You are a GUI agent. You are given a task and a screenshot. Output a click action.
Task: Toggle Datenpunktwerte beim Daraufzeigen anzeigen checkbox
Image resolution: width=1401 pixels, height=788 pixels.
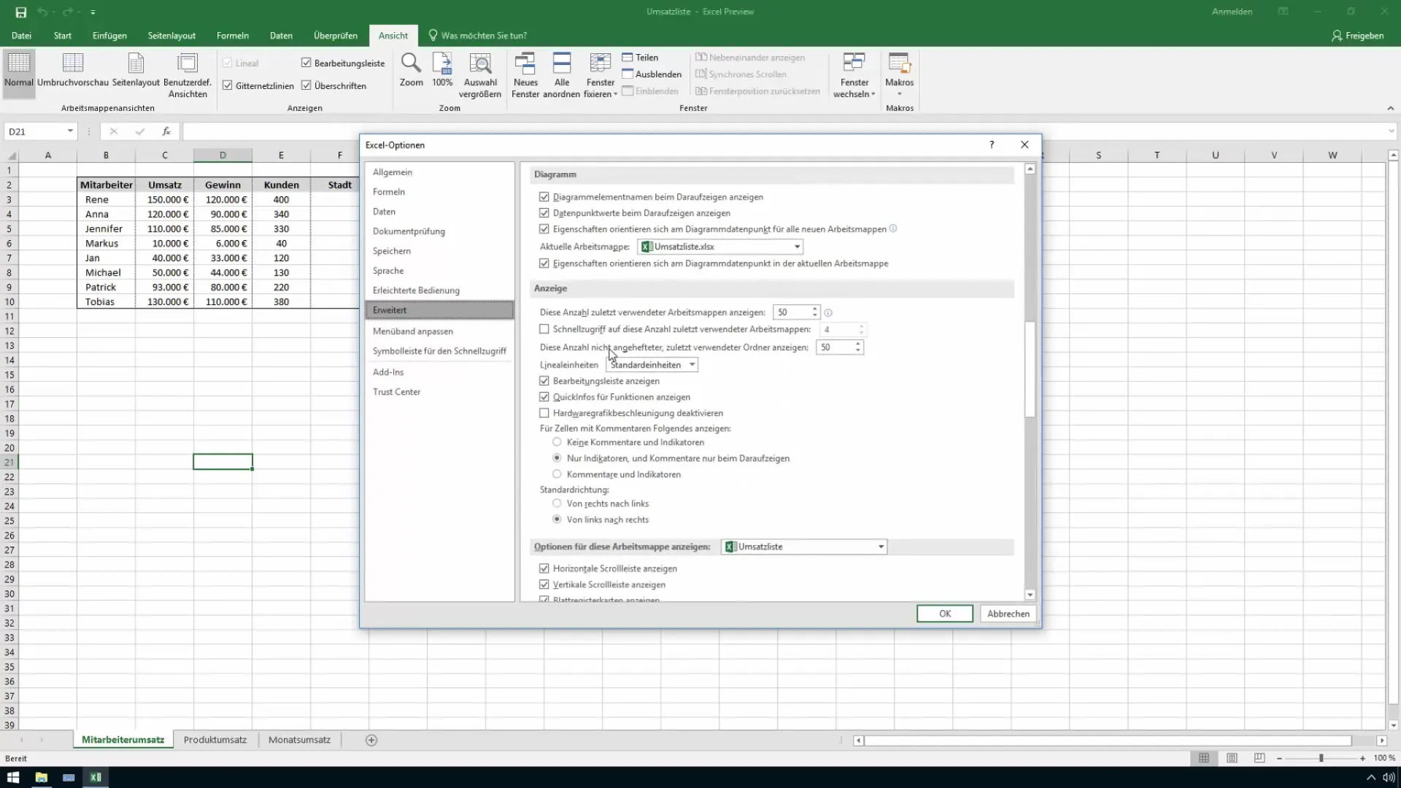(544, 213)
